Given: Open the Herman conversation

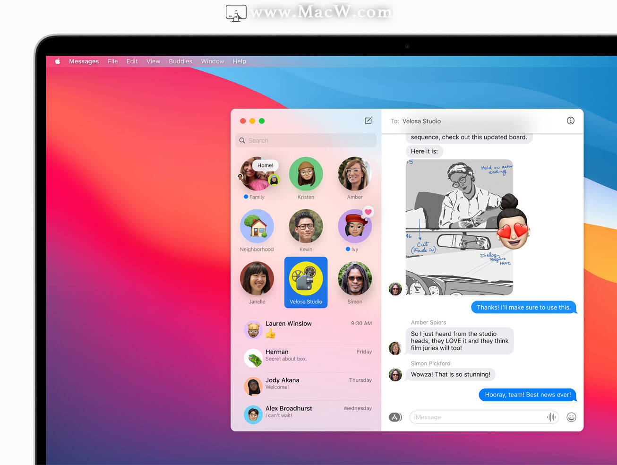Looking at the screenshot, I should [x=307, y=358].
